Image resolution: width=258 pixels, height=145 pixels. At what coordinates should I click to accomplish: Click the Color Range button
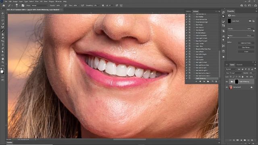(x=246, y=48)
